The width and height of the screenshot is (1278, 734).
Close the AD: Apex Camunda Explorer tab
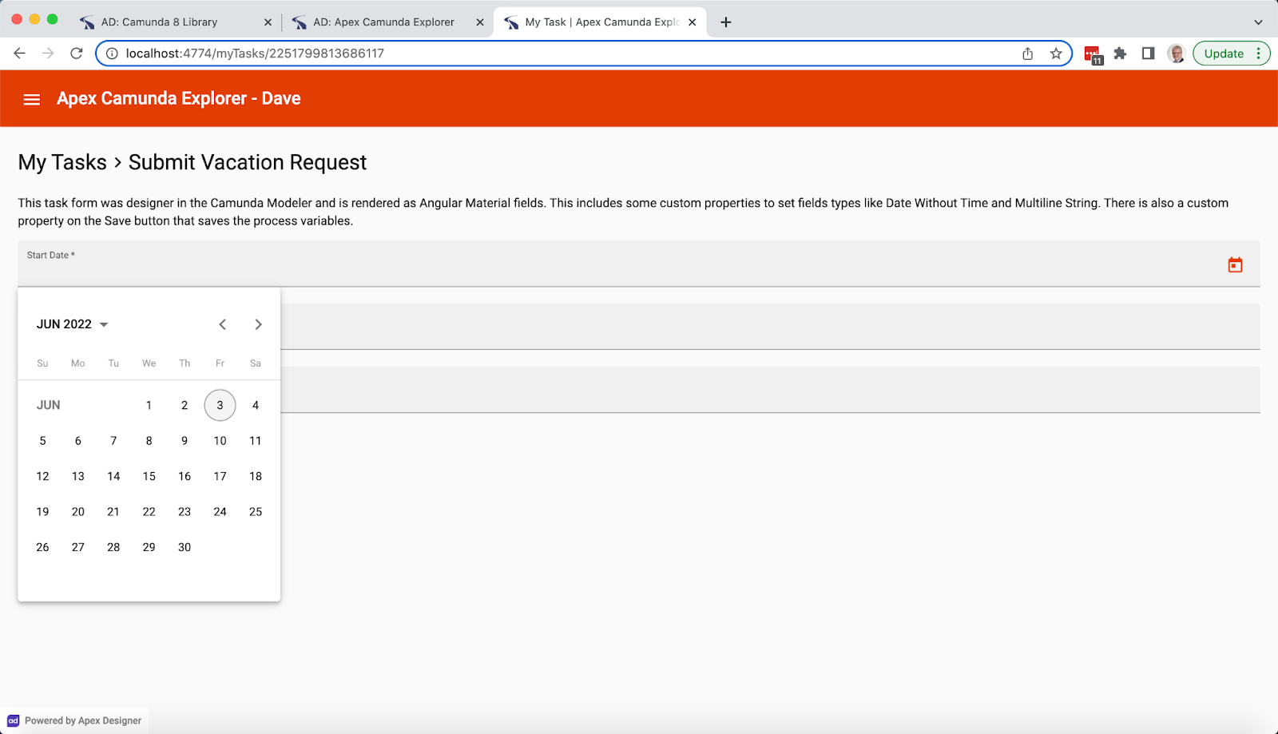(x=480, y=22)
